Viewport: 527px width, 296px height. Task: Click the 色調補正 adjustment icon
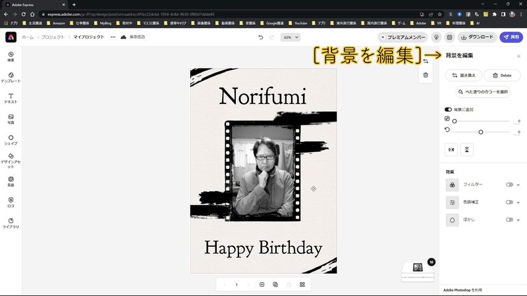[x=452, y=202]
